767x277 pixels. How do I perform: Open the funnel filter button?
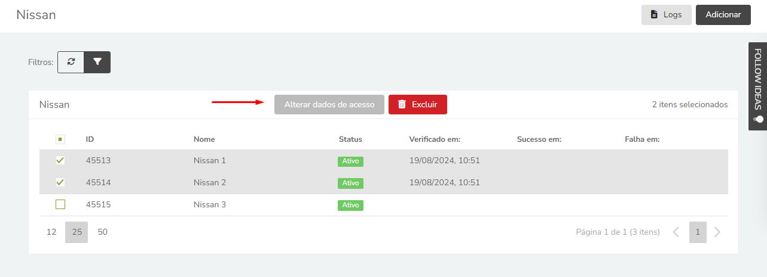click(x=97, y=62)
